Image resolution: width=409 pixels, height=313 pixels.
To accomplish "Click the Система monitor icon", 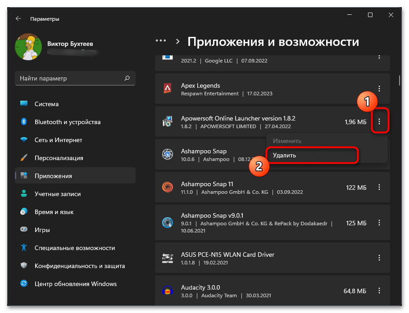I will (x=24, y=103).
